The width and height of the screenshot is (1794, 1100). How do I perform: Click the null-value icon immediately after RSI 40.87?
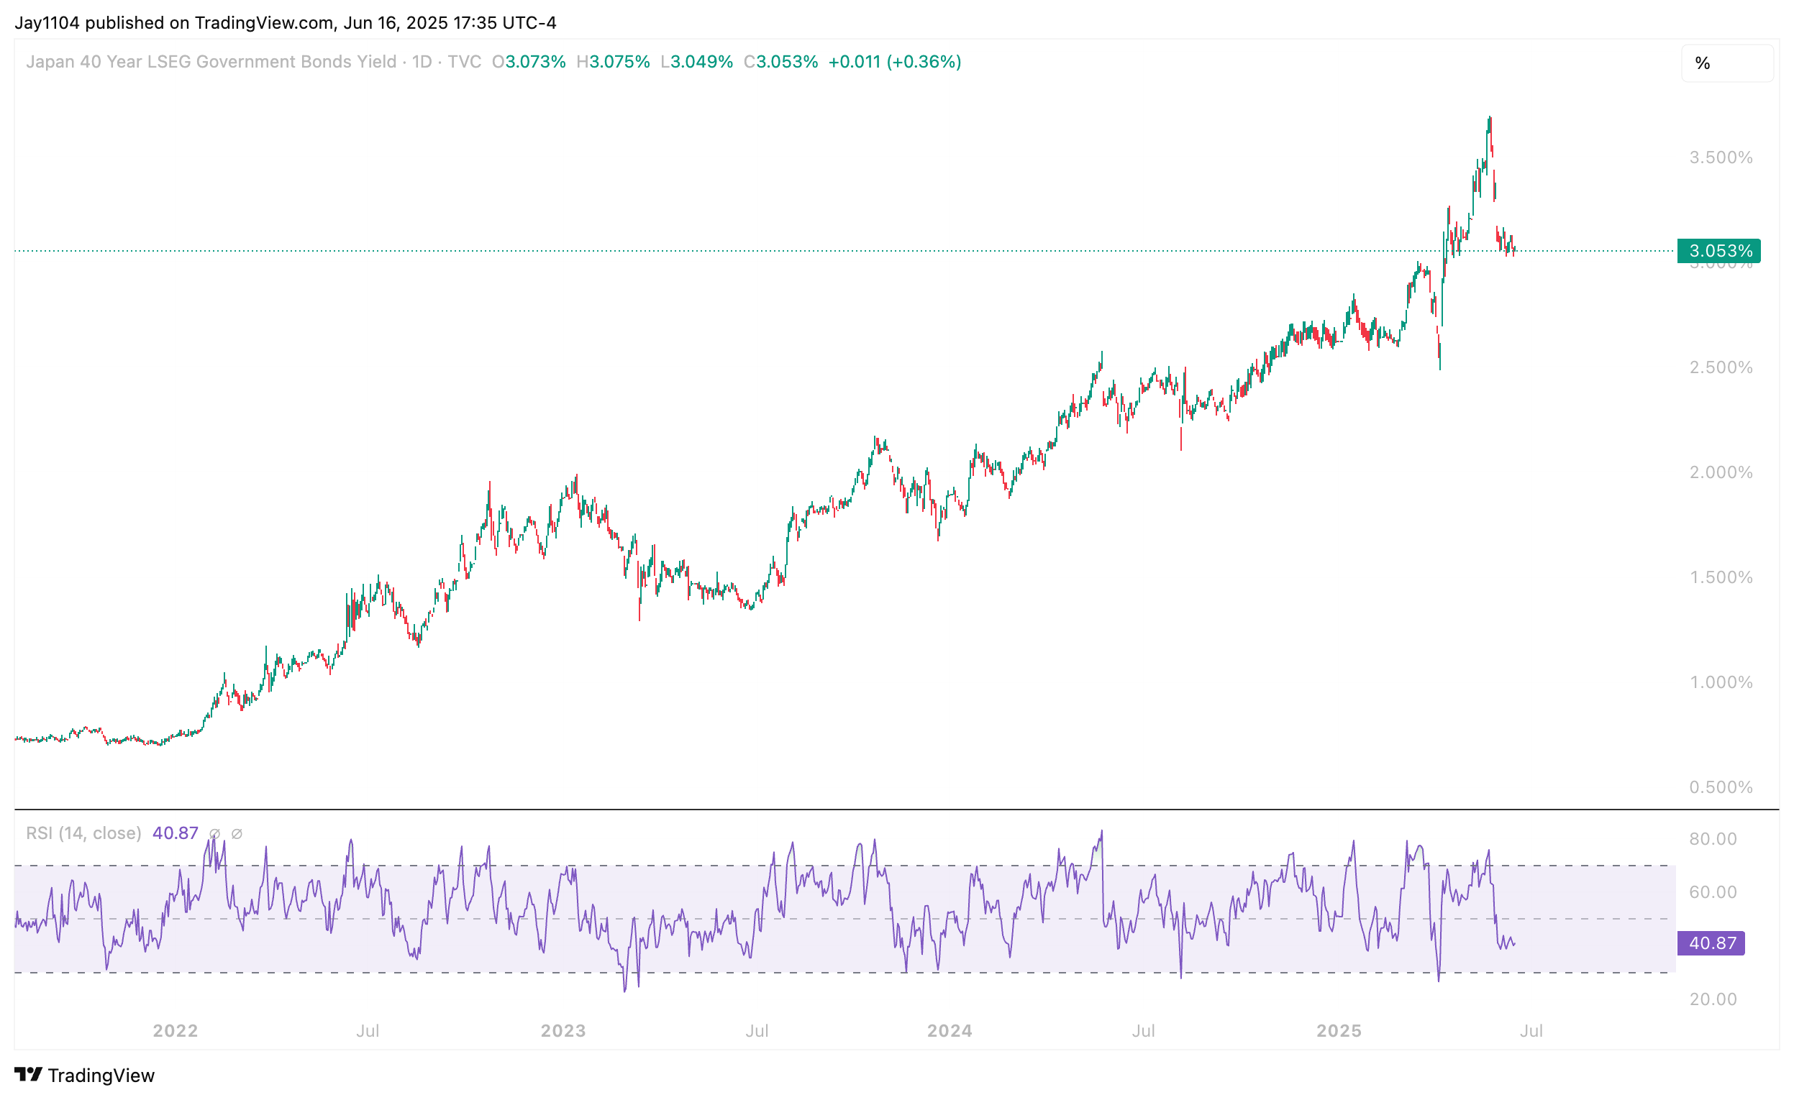[215, 834]
